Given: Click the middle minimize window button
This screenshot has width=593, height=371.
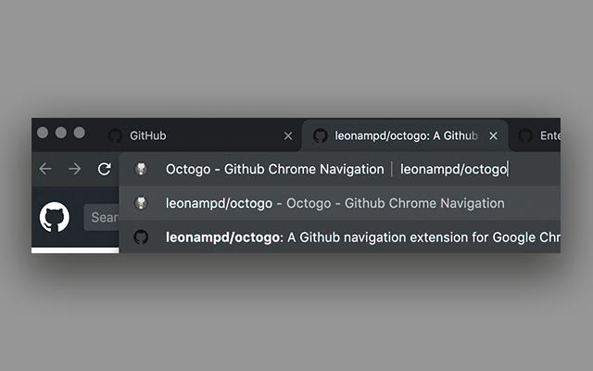Looking at the screenshot, I should click(61, 133).
